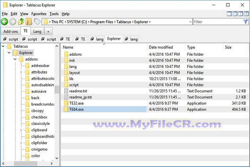Screen dimensions: 250x167
Task: Open the File menu
Action: click(x=5, y=14)
